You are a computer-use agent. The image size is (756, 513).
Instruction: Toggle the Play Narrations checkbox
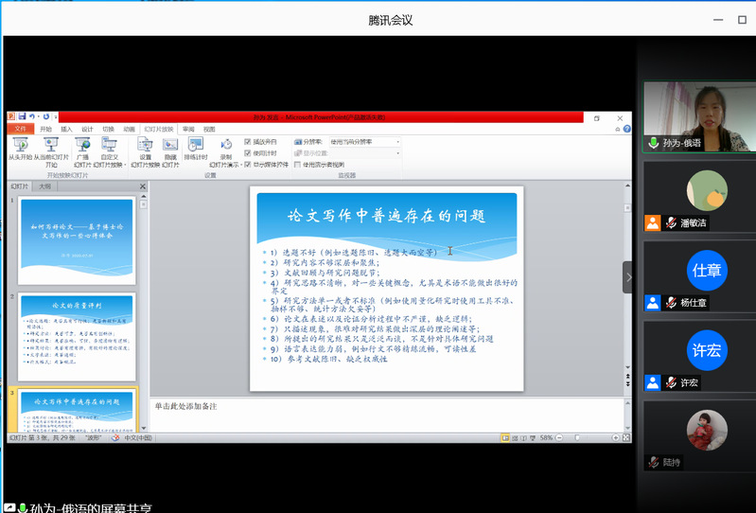pos(248,141)
